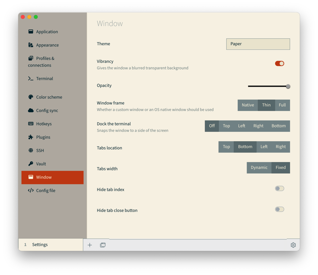Click the Plugins puzzle piece icon
318x275 pixels.
[x=31, y=137]
